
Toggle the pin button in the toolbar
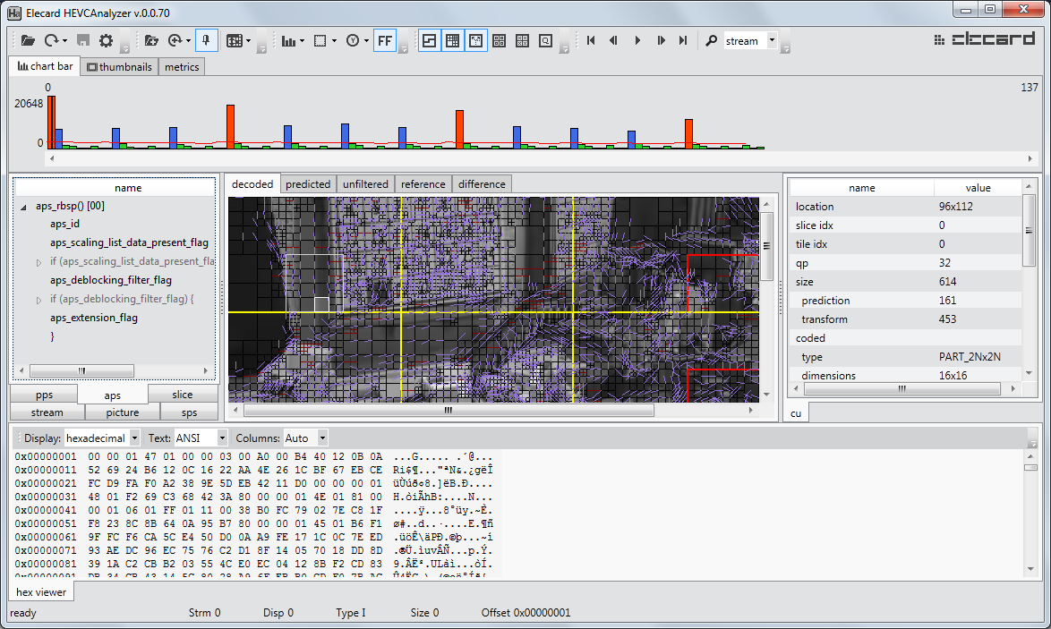click(206, 41)
